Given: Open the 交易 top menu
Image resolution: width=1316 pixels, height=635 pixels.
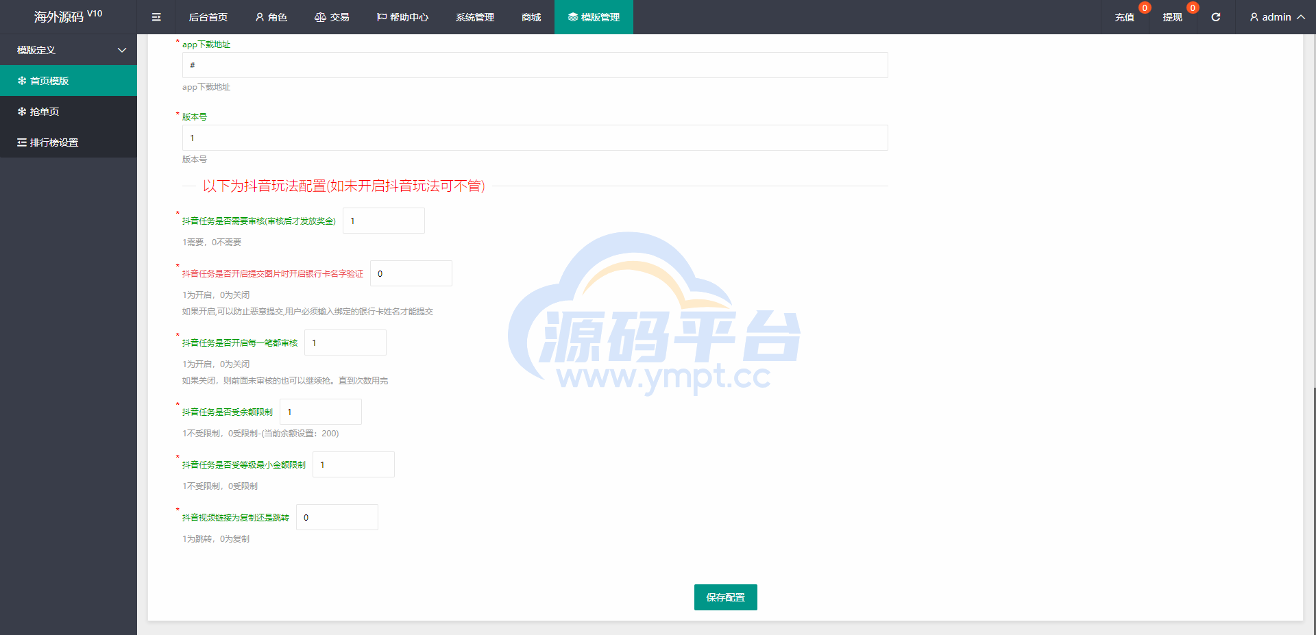Looking at the screenshot, I should coord(332,17).
